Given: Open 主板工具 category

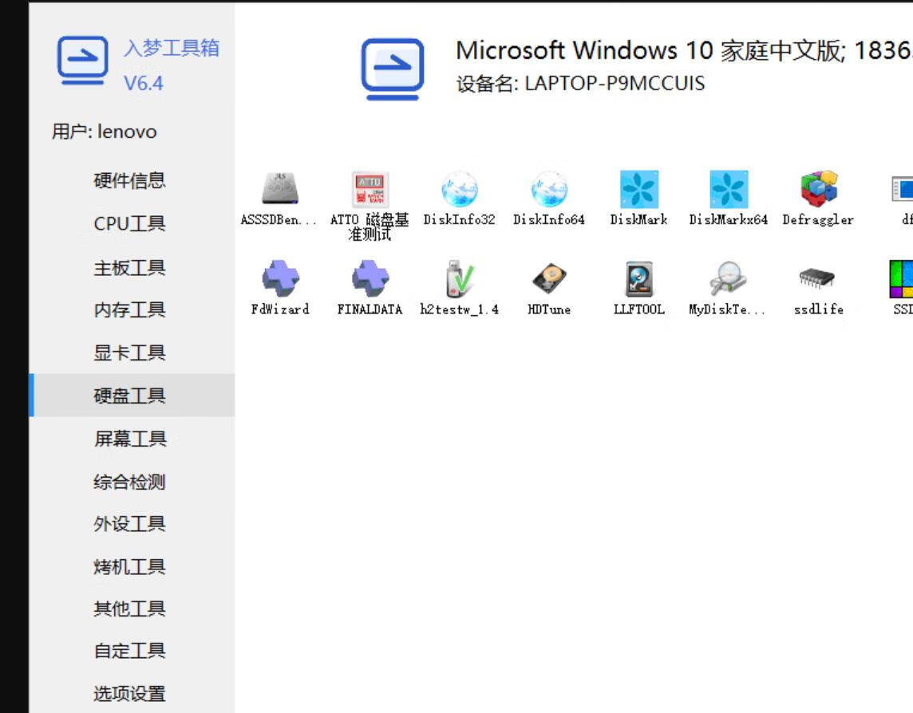Looking at the screenshot, I should (x=129, y=268).
